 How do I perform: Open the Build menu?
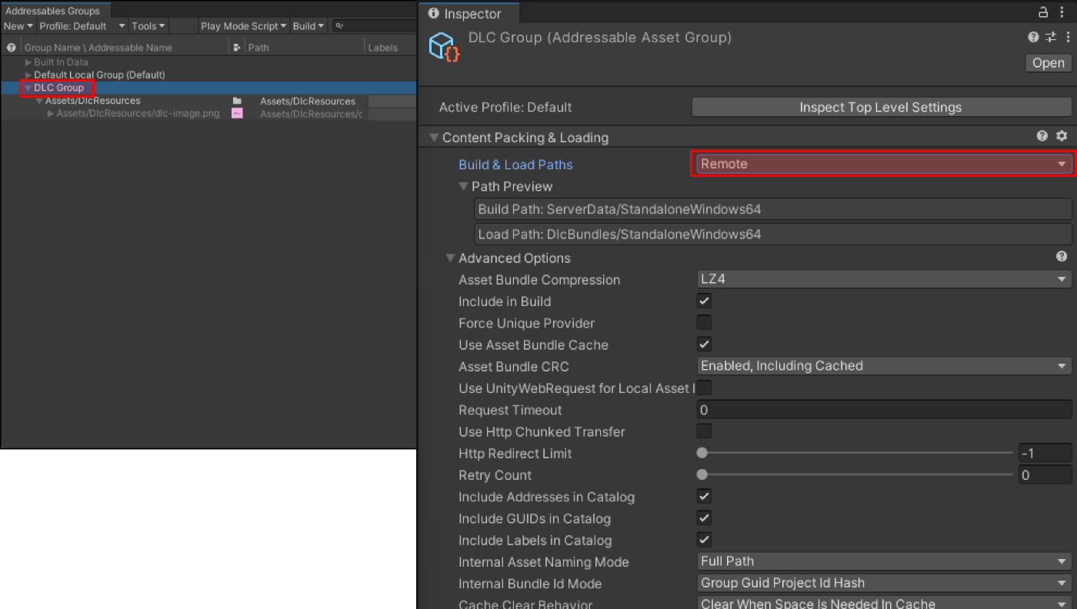(308, 26)
